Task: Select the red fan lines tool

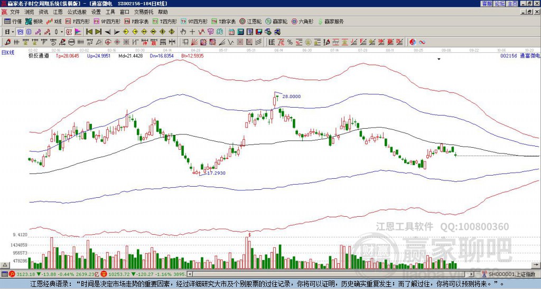Action: pyautogui.click(x=194, y=42)
